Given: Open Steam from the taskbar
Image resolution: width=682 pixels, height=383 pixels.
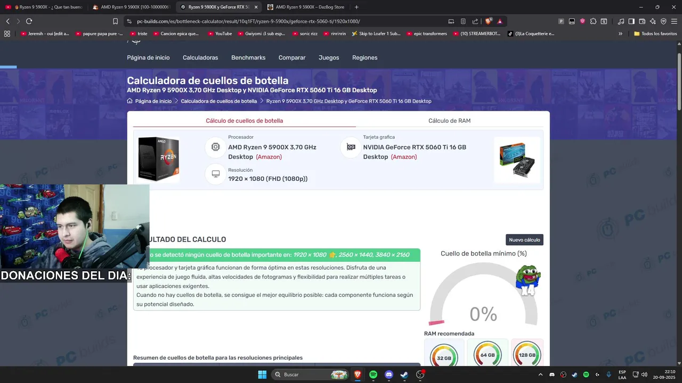Looking at the screenshot, I should click(x=404, y=374).
